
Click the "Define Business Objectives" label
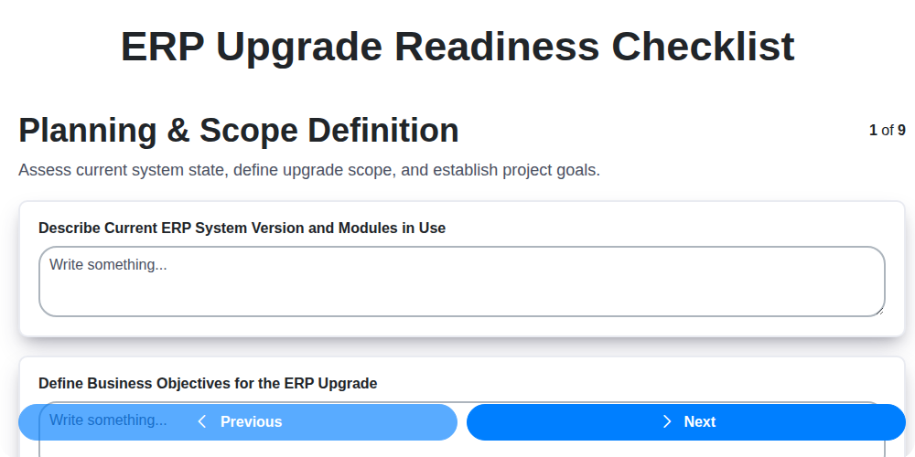208,383
